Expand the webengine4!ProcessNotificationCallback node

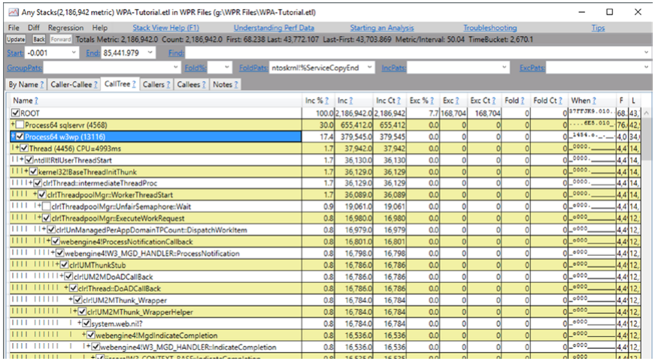(48, 241)
